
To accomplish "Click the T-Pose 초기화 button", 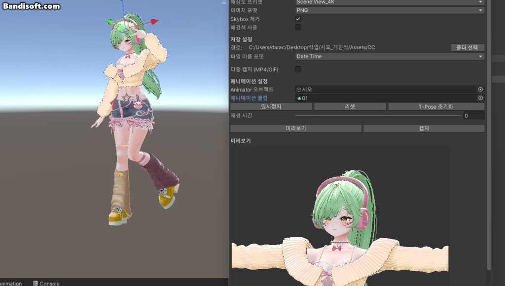I will (436, 106).
